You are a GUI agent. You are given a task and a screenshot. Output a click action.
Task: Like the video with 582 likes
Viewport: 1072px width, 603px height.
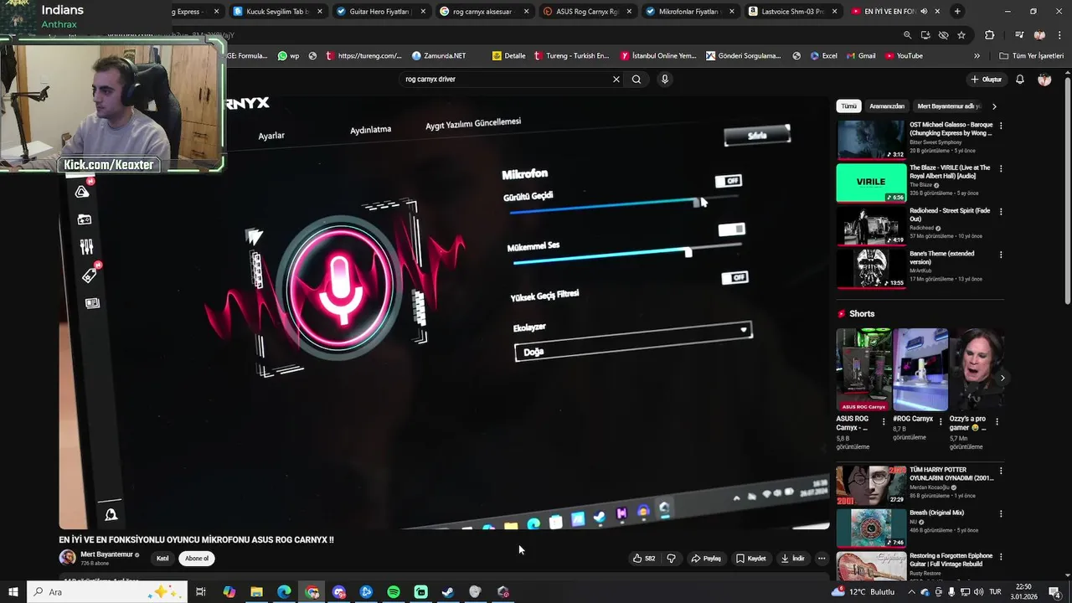click(x=644, y=559)
